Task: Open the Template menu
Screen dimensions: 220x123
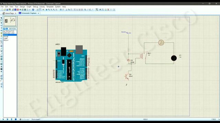Action: click(x=50, y=7)
